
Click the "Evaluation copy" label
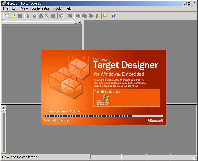pyautogui.click(x=56, y=120)
